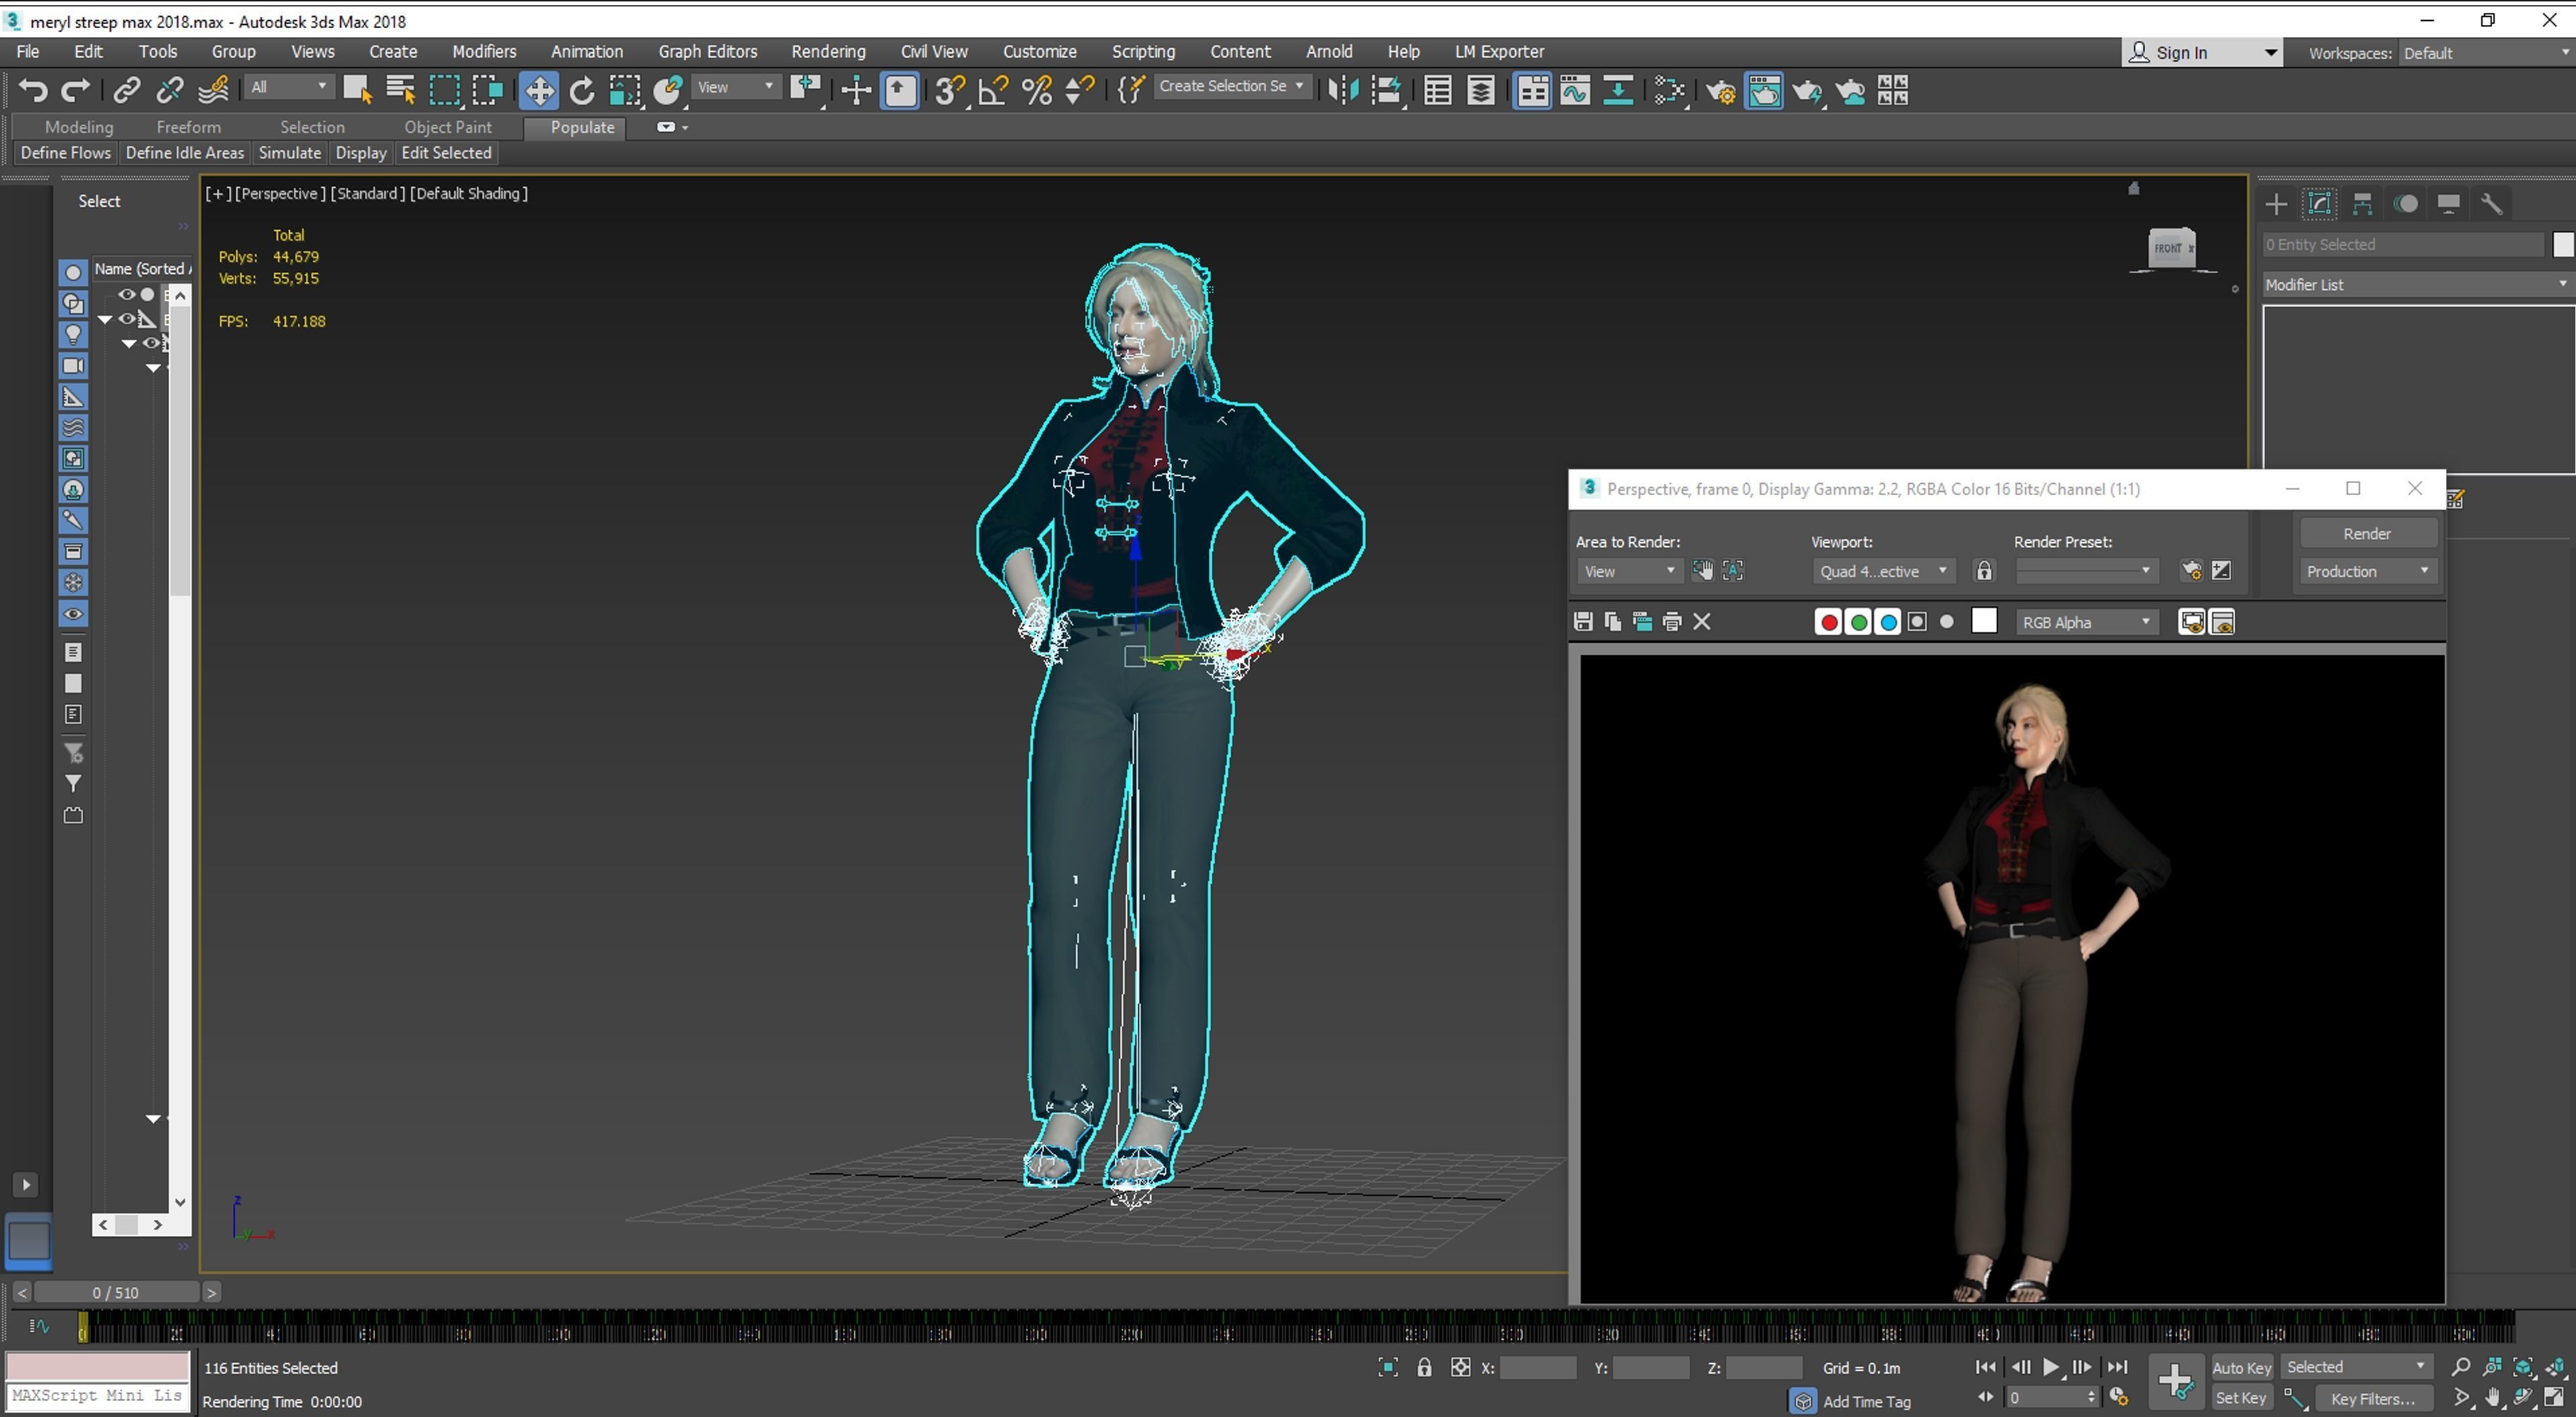Click the Mirror tool icon

pos(1342,90)
